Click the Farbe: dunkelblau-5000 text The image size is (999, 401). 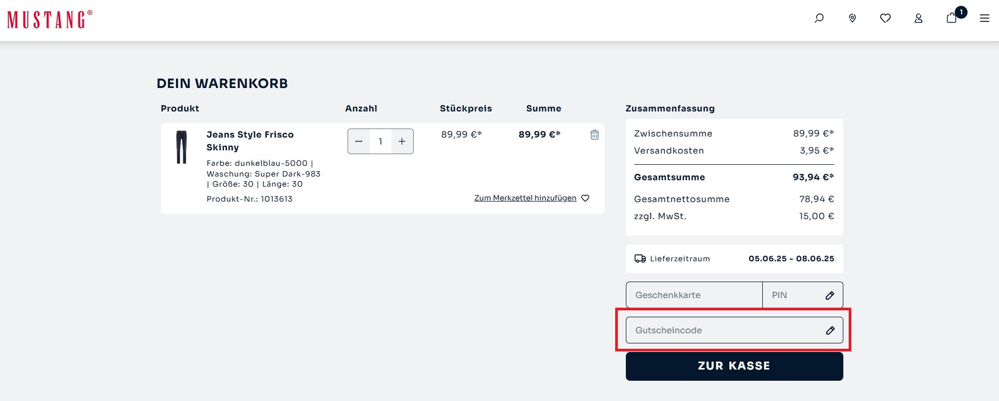click(x=257, y=163)
